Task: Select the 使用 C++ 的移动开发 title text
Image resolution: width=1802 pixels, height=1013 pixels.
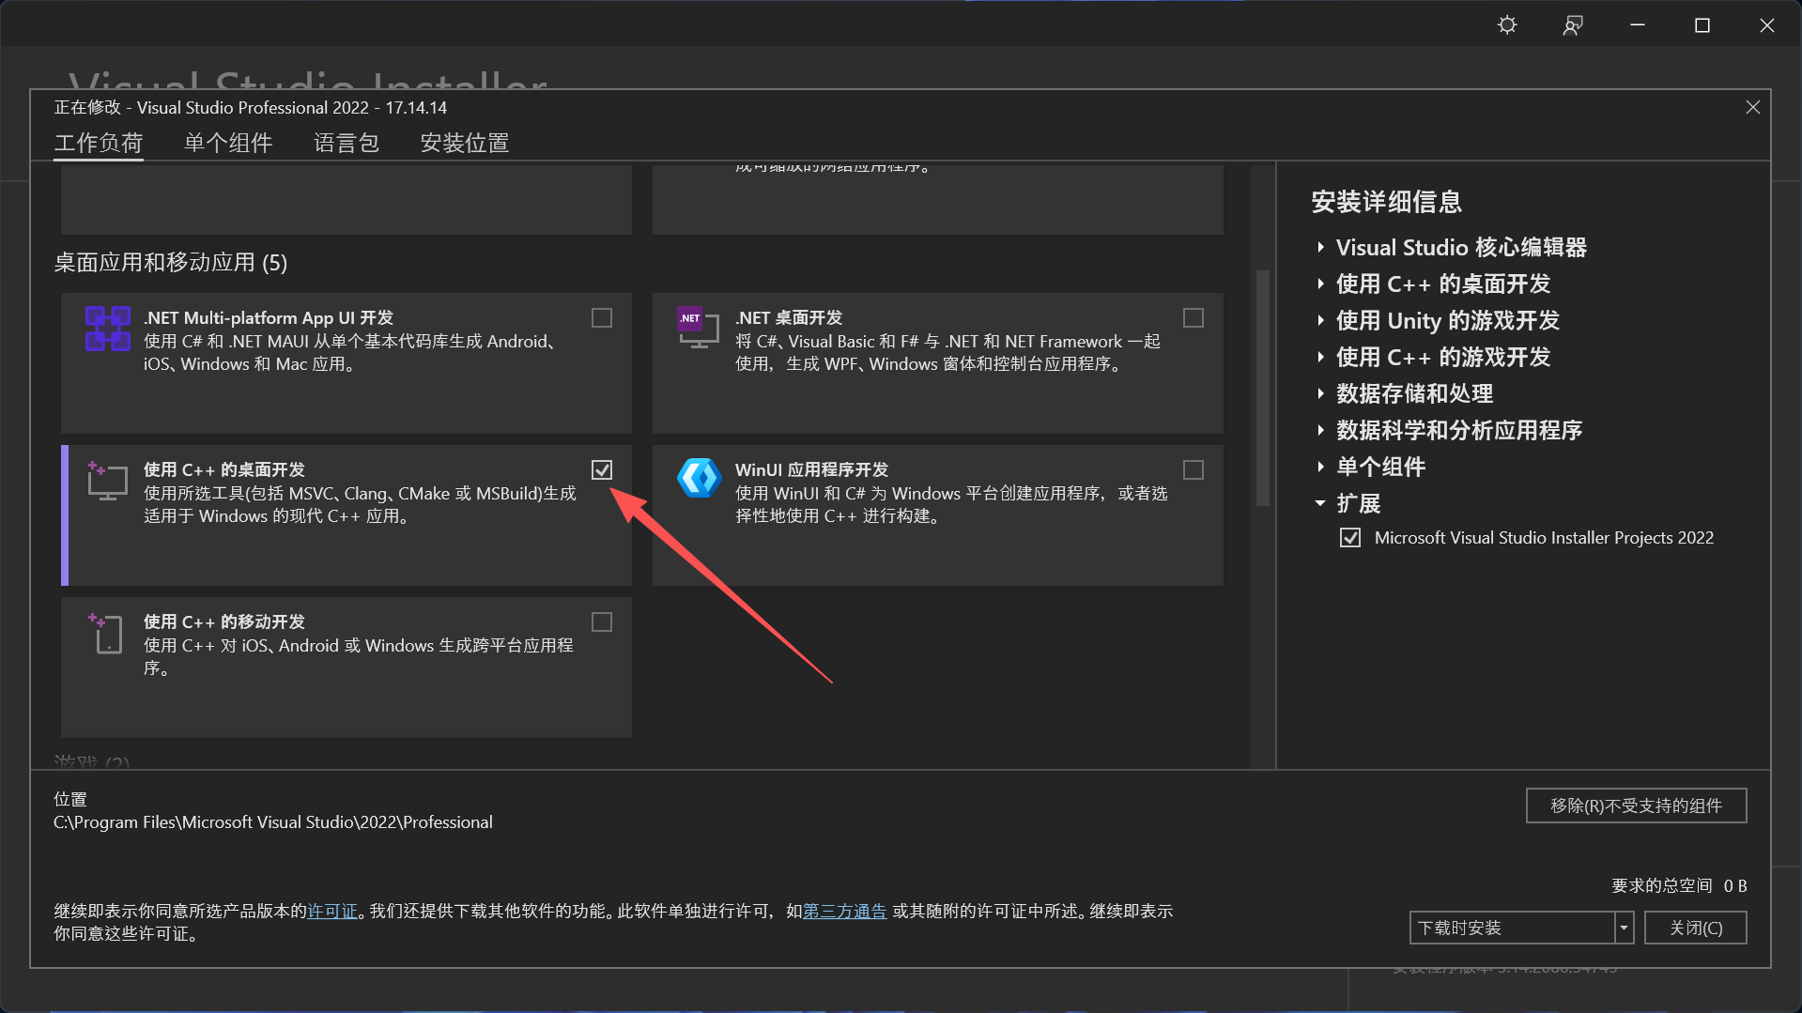Action: pyautogui.click(x=224, y=622)
